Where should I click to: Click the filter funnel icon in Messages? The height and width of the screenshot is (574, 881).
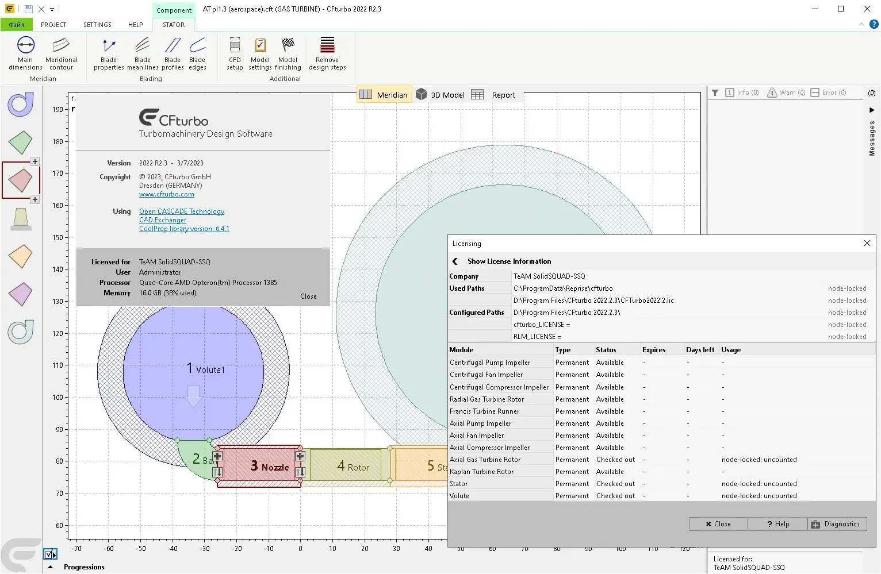pyautogui.click(x=715, y=93)
